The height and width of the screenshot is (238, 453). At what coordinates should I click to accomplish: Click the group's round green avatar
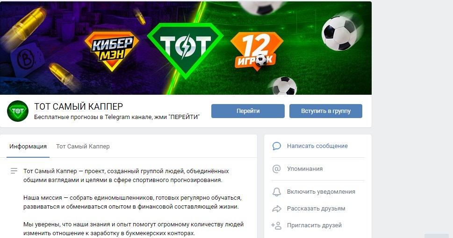18,111
